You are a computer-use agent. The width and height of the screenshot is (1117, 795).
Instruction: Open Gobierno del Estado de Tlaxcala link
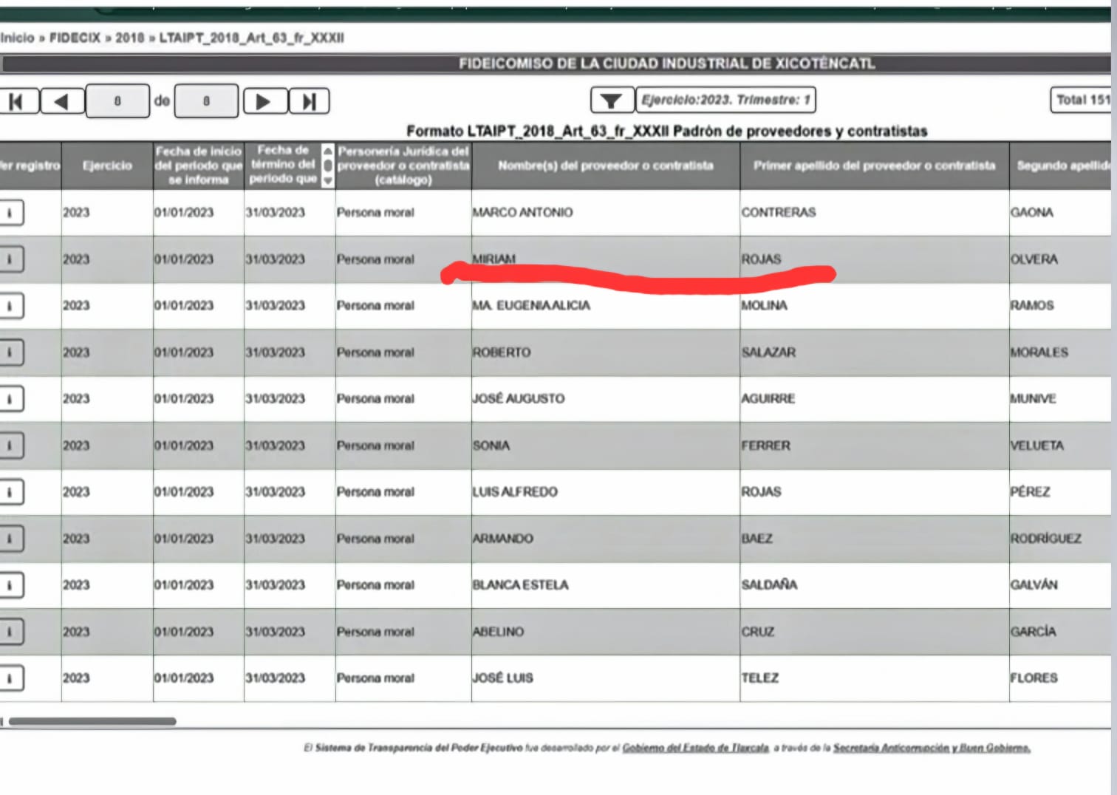click(x=695, y=748)
